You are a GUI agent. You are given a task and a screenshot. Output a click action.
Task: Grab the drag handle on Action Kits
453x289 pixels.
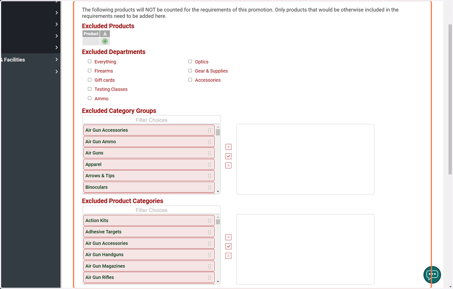coord(210,221)
